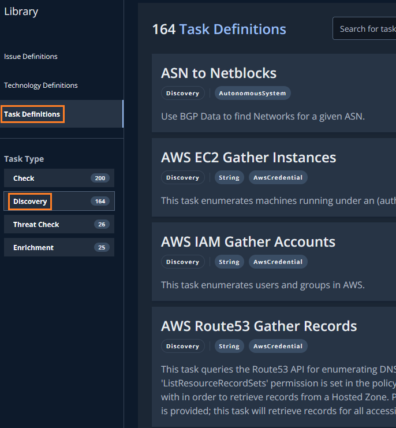Select the Task Definitions sidebar item
396x428 pixels.
[x=32, y=114]
